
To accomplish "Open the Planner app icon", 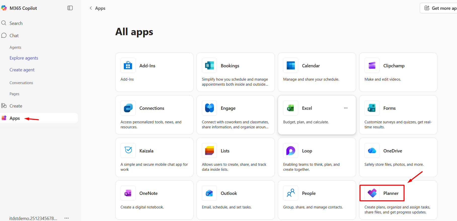I will click(x=372, y=193).
